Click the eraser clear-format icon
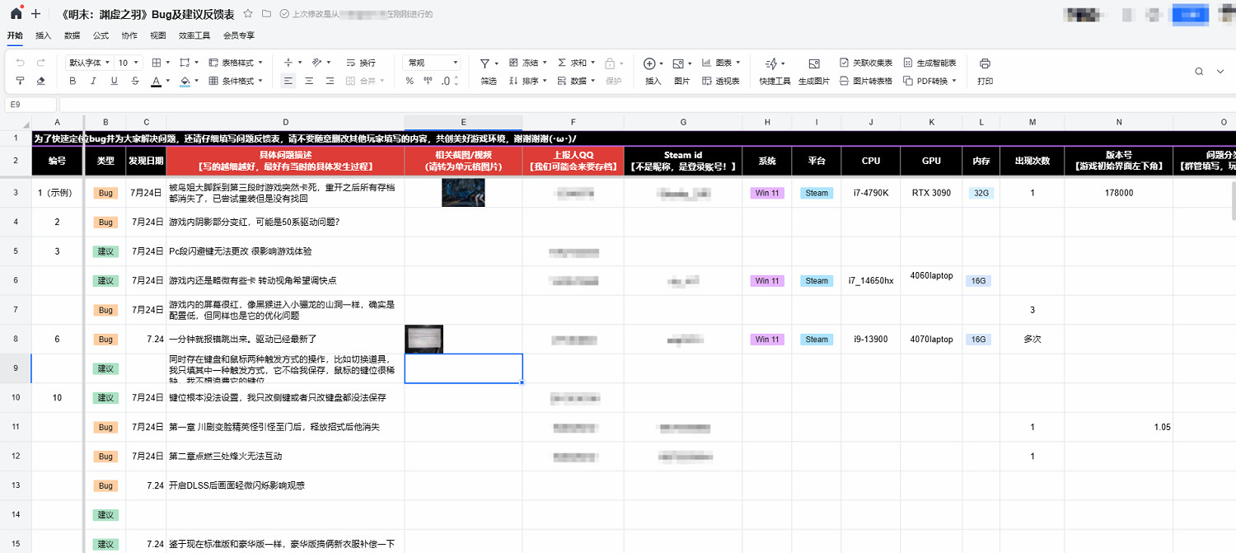The height and width of the screenshot is (553, 1236). [x=41, y=81]
